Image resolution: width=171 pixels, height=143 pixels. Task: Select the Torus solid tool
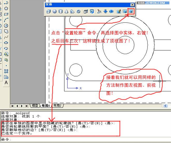click(78, 11)
